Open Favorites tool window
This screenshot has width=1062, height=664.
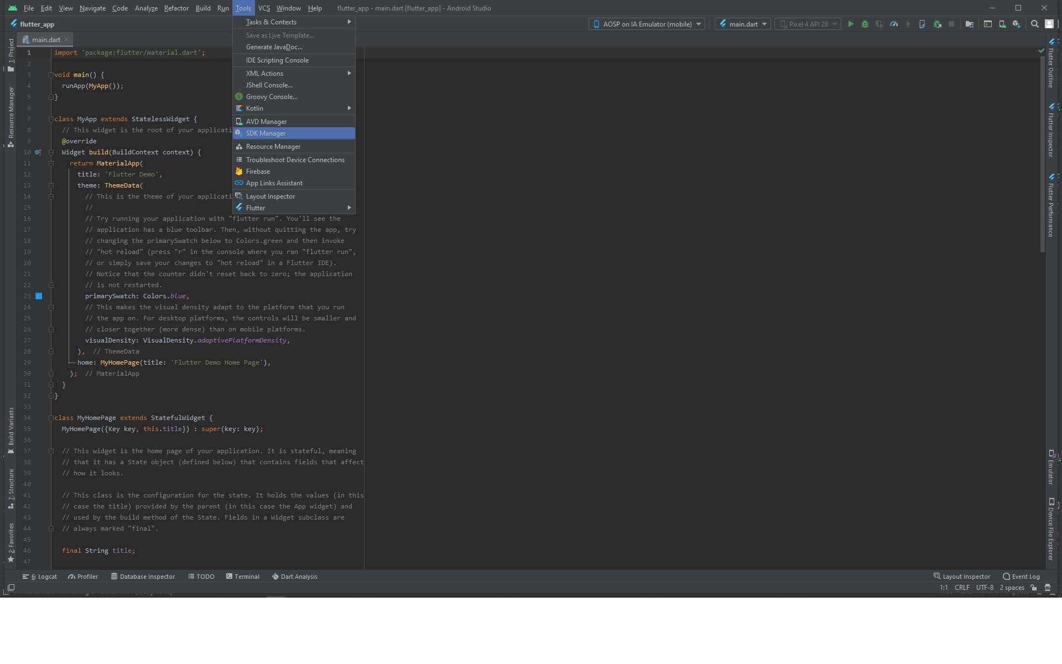coord(11,542)
